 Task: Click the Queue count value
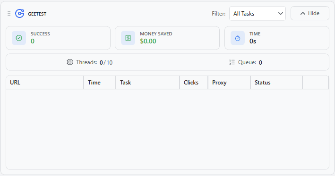coord(260,62)
